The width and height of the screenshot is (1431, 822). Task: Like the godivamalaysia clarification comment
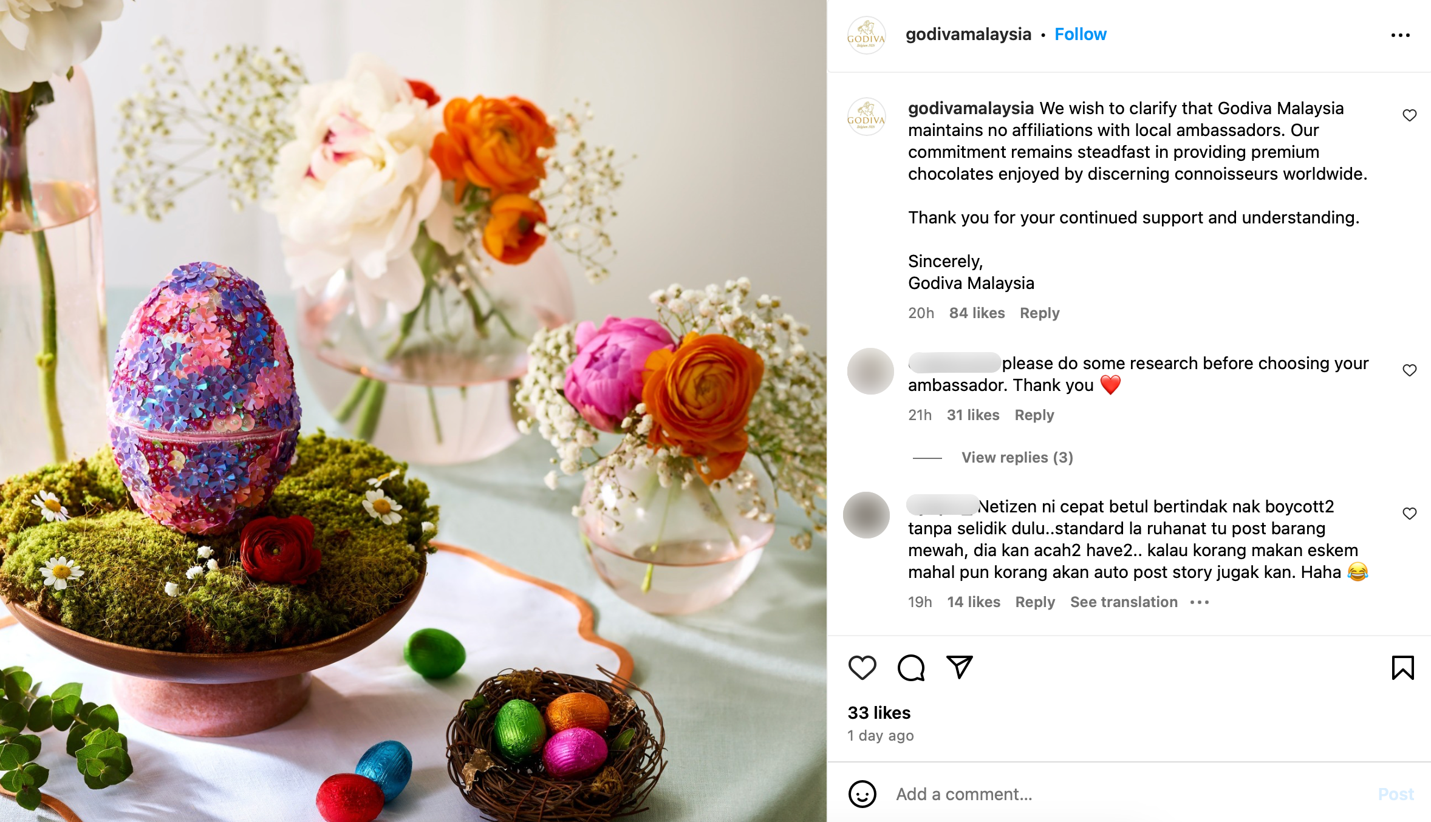1409,115
